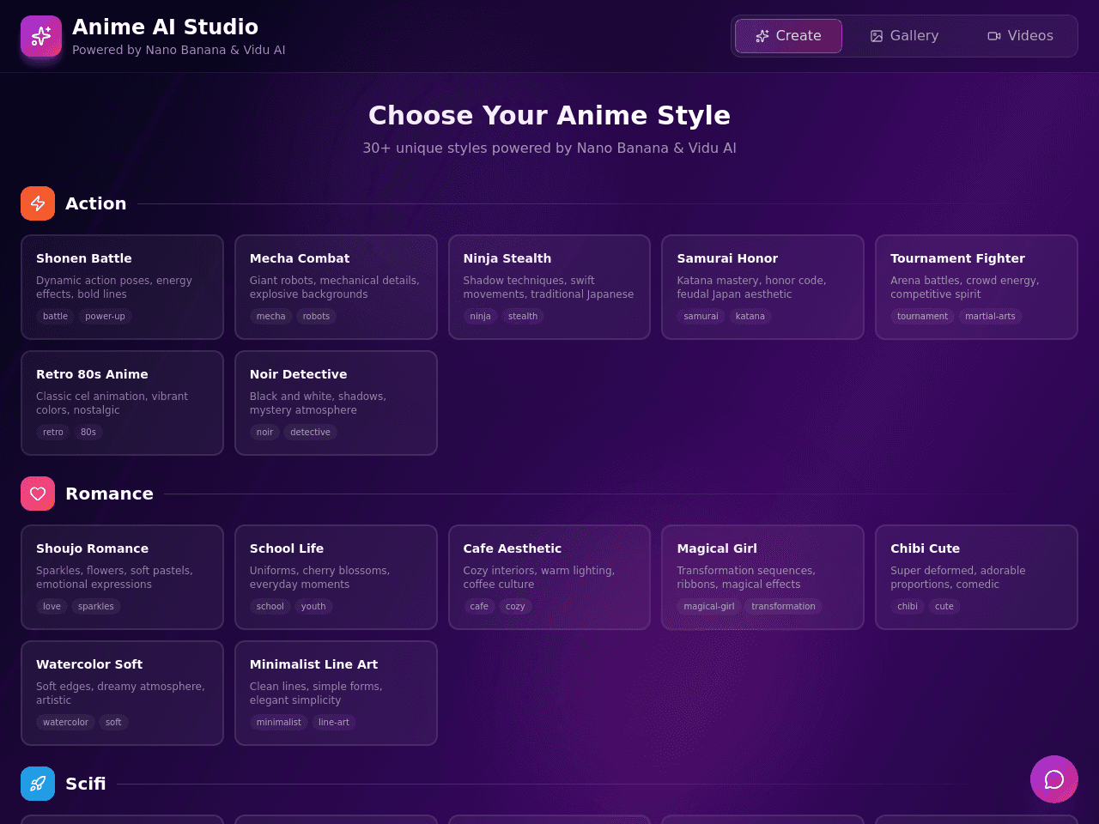Select the Samurai Honor style card
Image resolution: width=1099 pixels, height=824 pixels.
click(x=762, y=287)
